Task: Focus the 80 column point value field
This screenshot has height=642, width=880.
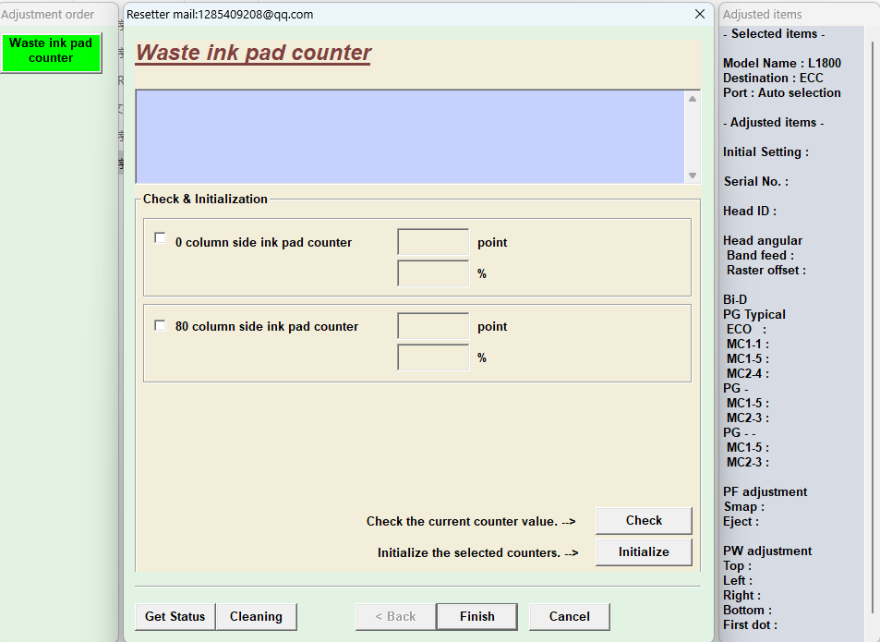Action: [433, 326]
